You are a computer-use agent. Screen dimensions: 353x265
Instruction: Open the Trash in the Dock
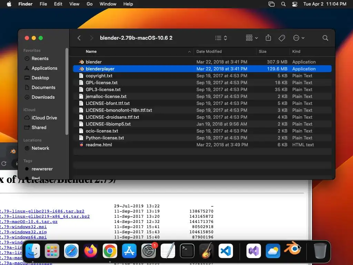[320, 251]
